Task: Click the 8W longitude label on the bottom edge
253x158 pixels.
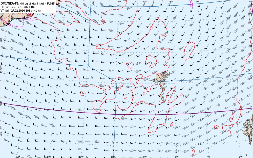Action: (x=145, y=157)
